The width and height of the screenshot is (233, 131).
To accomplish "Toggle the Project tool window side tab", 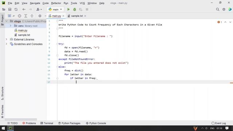I will coord(3,20).
